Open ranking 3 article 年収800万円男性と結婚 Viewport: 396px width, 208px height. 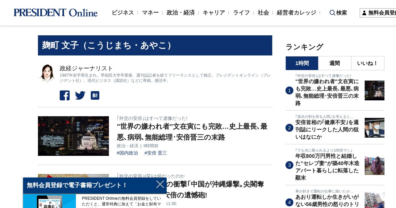click(x=327, y=167)
